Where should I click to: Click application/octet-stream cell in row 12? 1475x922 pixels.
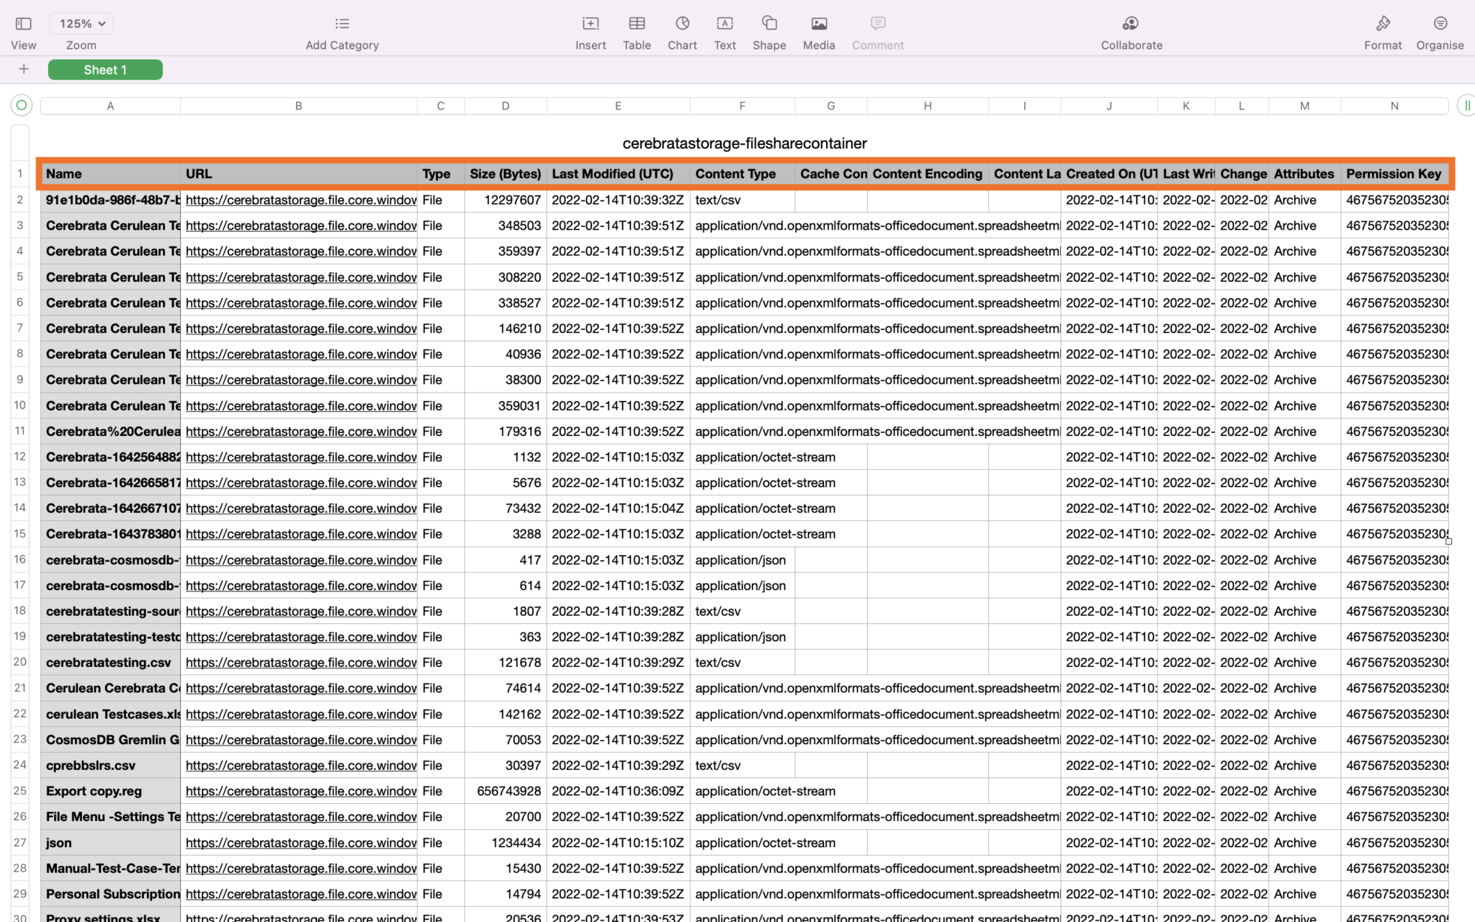point(765,457)
